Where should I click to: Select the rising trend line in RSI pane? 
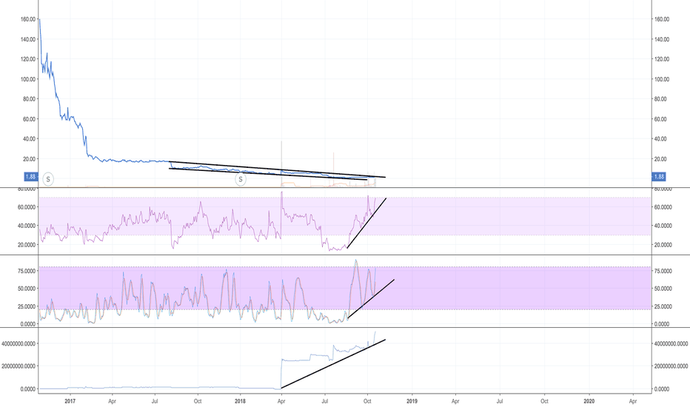pyautogui.click(x=366, y=223)
